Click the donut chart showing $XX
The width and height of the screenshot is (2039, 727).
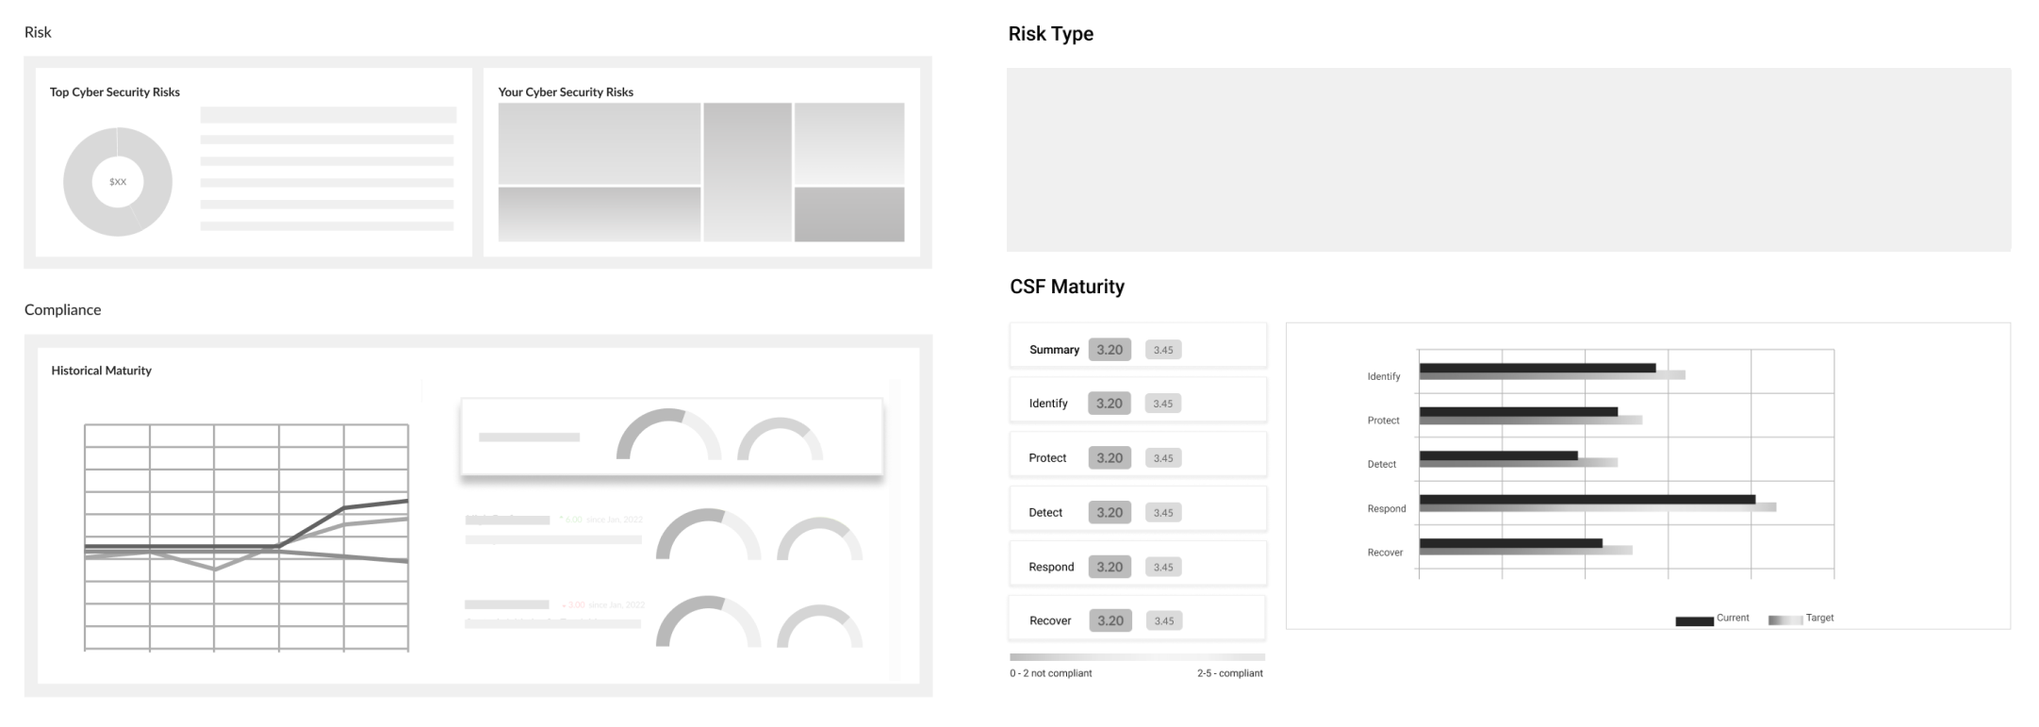(x=118, y=182)
